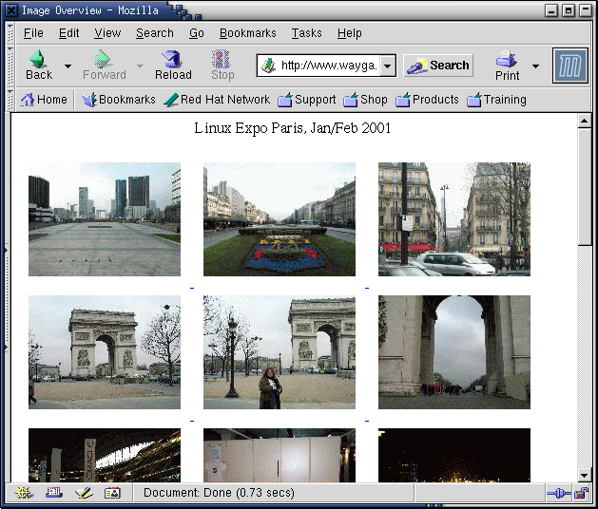Reload the current page
Image resolution: width=598 pixels, height=509 pixels.
(x=172, y=65)
